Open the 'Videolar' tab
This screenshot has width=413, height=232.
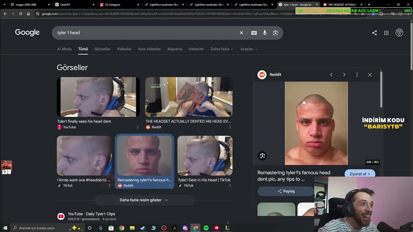coord(124,49)
